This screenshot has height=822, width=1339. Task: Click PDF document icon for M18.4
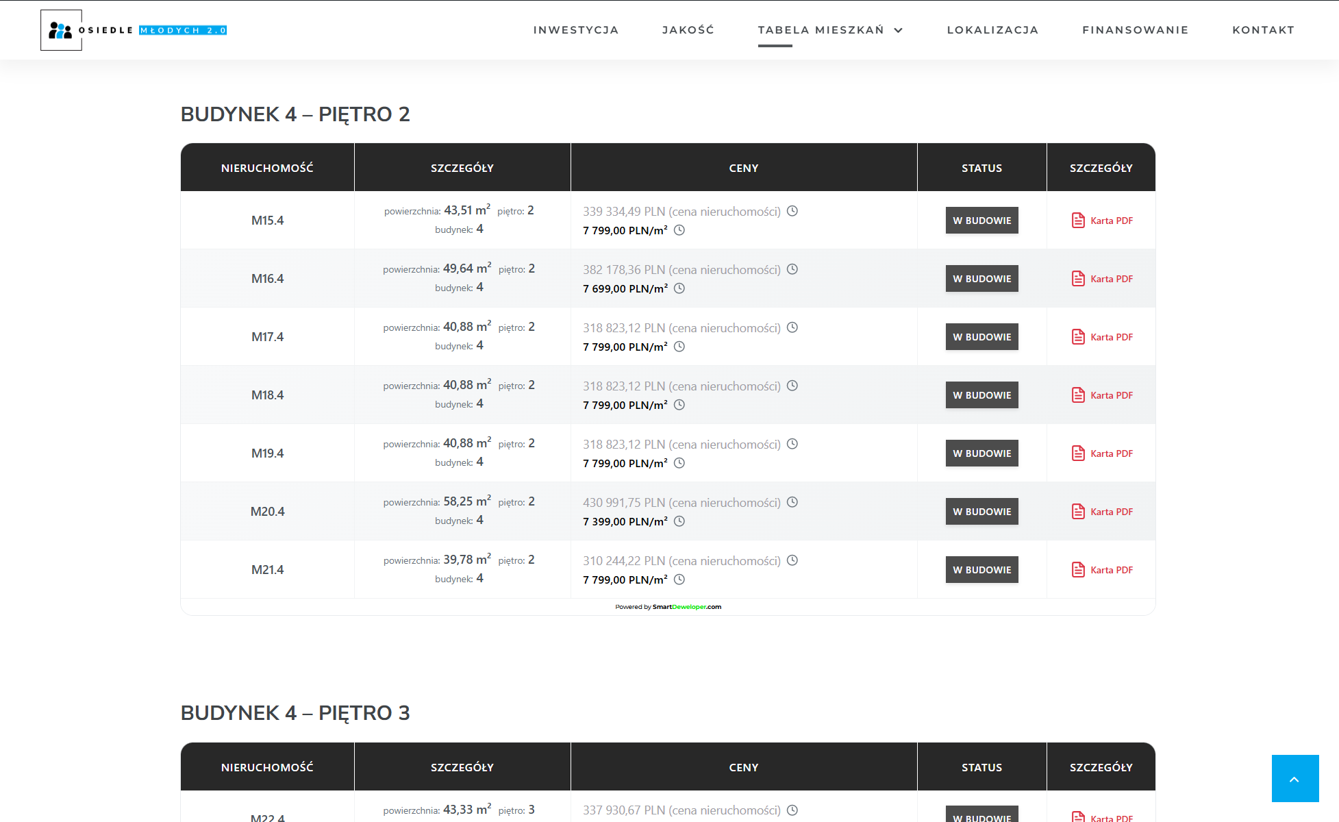click(1077, 395)
